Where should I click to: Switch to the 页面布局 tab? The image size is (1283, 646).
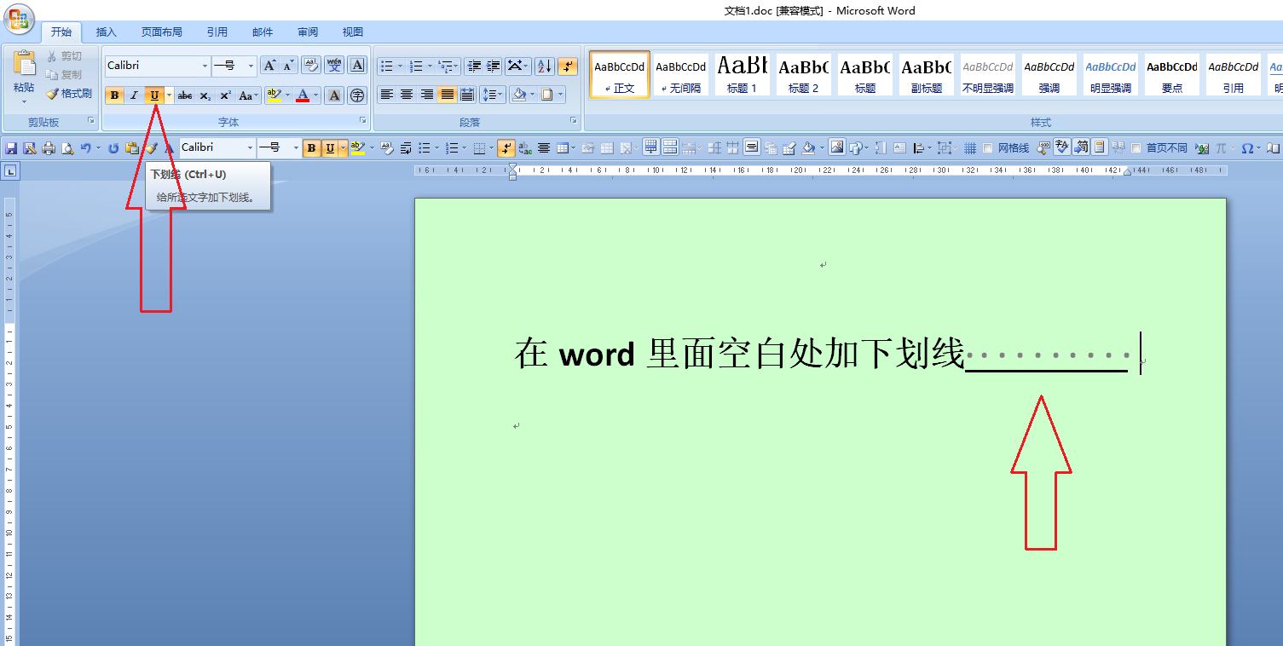[x=162, y=32]
